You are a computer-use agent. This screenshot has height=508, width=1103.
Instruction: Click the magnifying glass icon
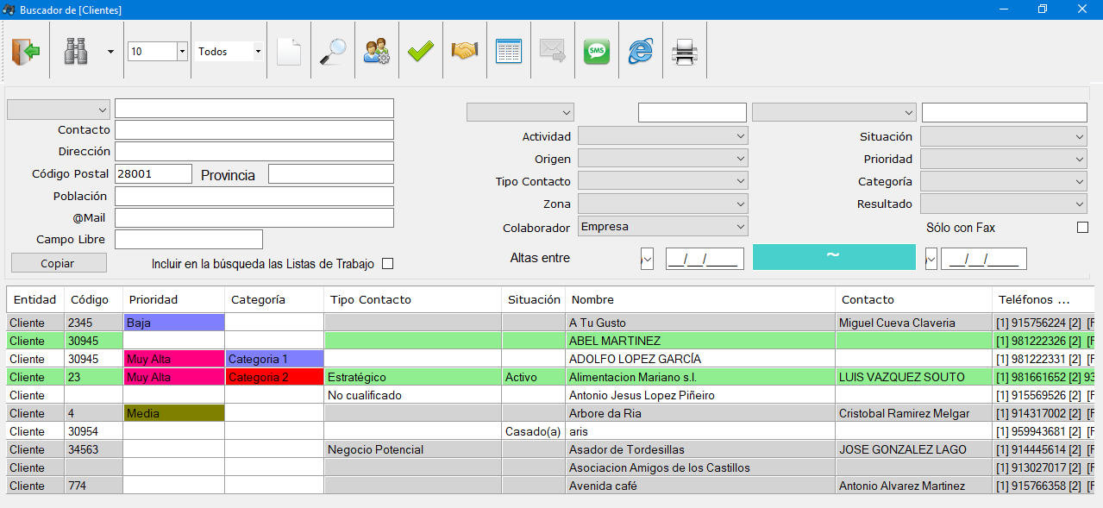click(x=332, y=52)
